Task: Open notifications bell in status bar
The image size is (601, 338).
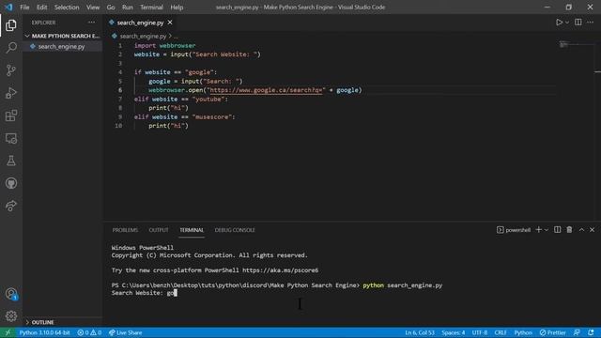Action: click(591, 332)
